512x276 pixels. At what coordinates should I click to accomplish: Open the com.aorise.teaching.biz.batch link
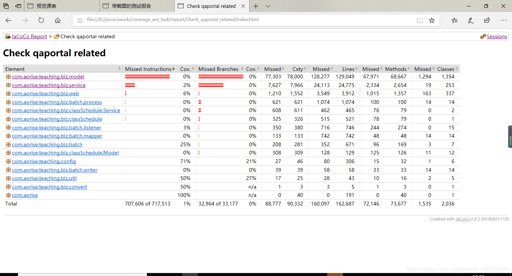47,144
